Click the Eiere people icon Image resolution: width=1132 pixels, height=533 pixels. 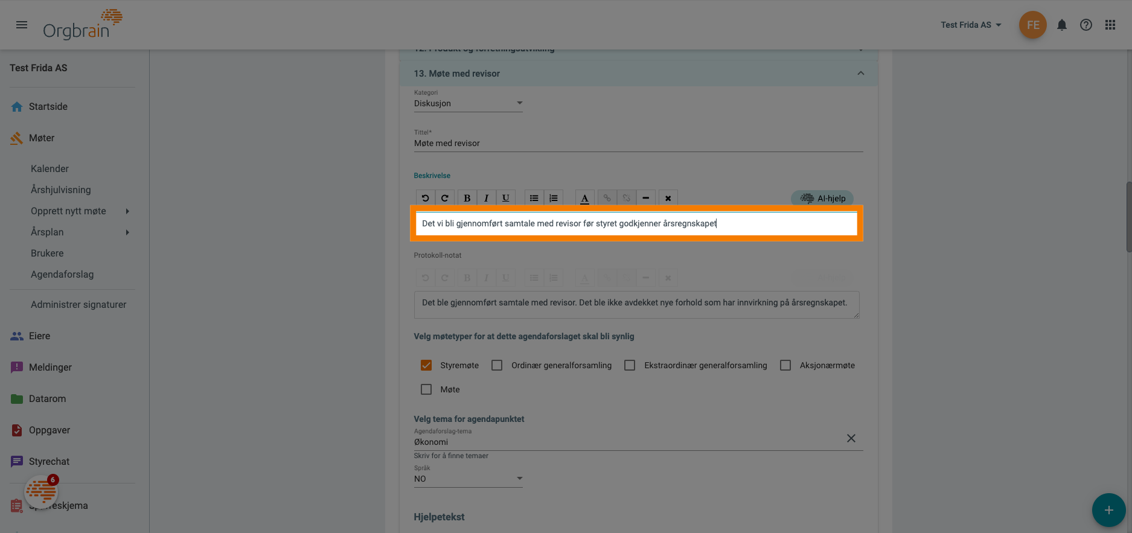coord(17,336)
